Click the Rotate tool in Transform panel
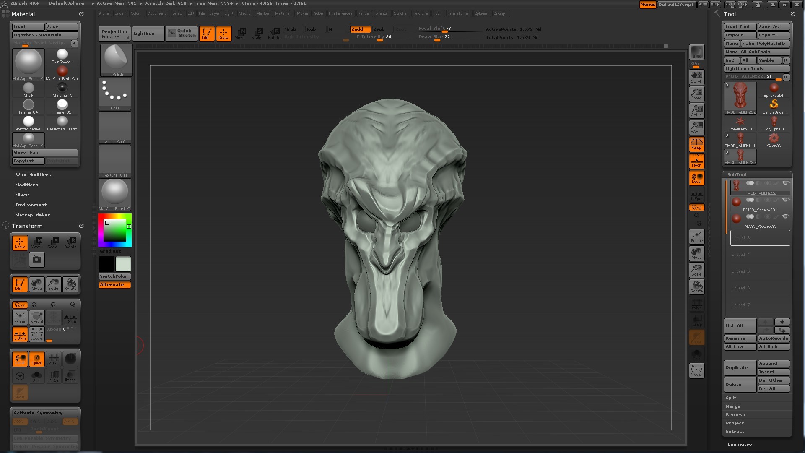805x453 pixels. point(71,242)
